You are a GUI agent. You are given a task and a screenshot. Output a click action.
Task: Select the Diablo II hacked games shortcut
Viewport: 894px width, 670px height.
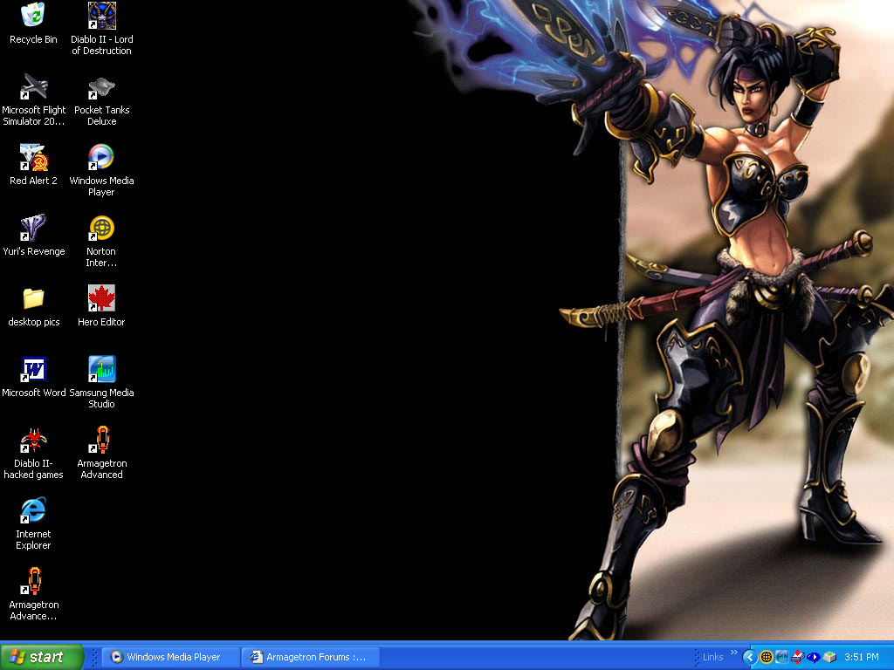(x=33, y=440)
